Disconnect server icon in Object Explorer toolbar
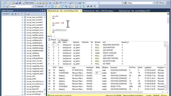Screen dimensions: 171x96 (15, 14)
